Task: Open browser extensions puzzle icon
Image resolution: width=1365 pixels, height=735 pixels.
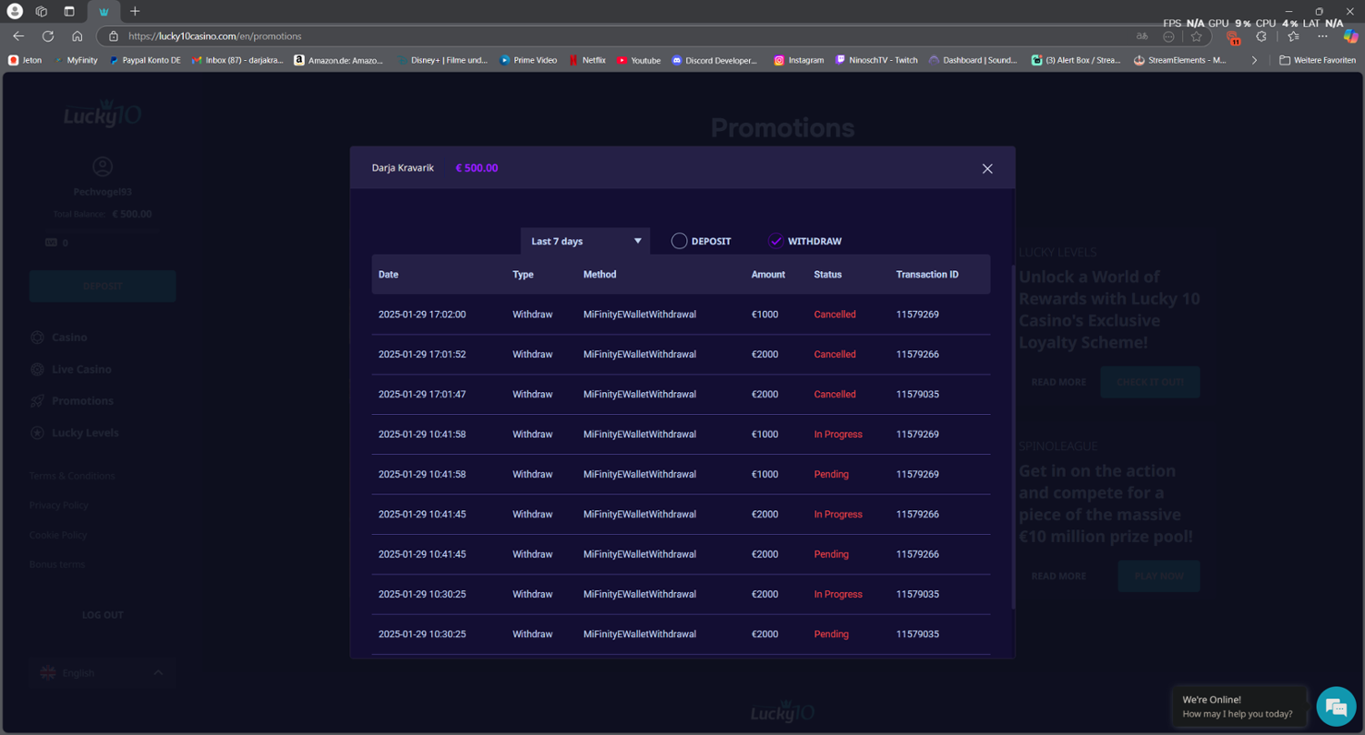Action: (1261, 36)
